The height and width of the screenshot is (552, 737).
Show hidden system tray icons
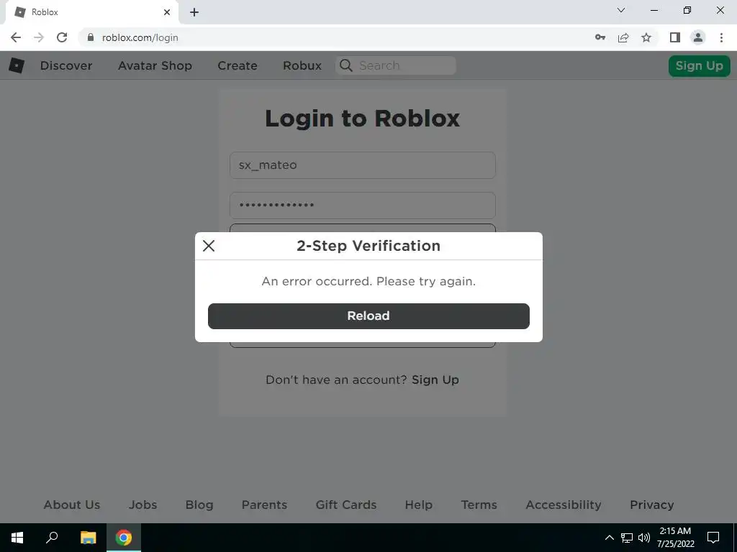[609, 538]
